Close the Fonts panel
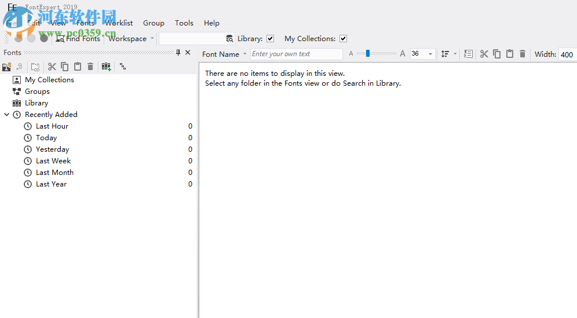Viewport: 577px width, 318px height. click(x=188, y=52)
